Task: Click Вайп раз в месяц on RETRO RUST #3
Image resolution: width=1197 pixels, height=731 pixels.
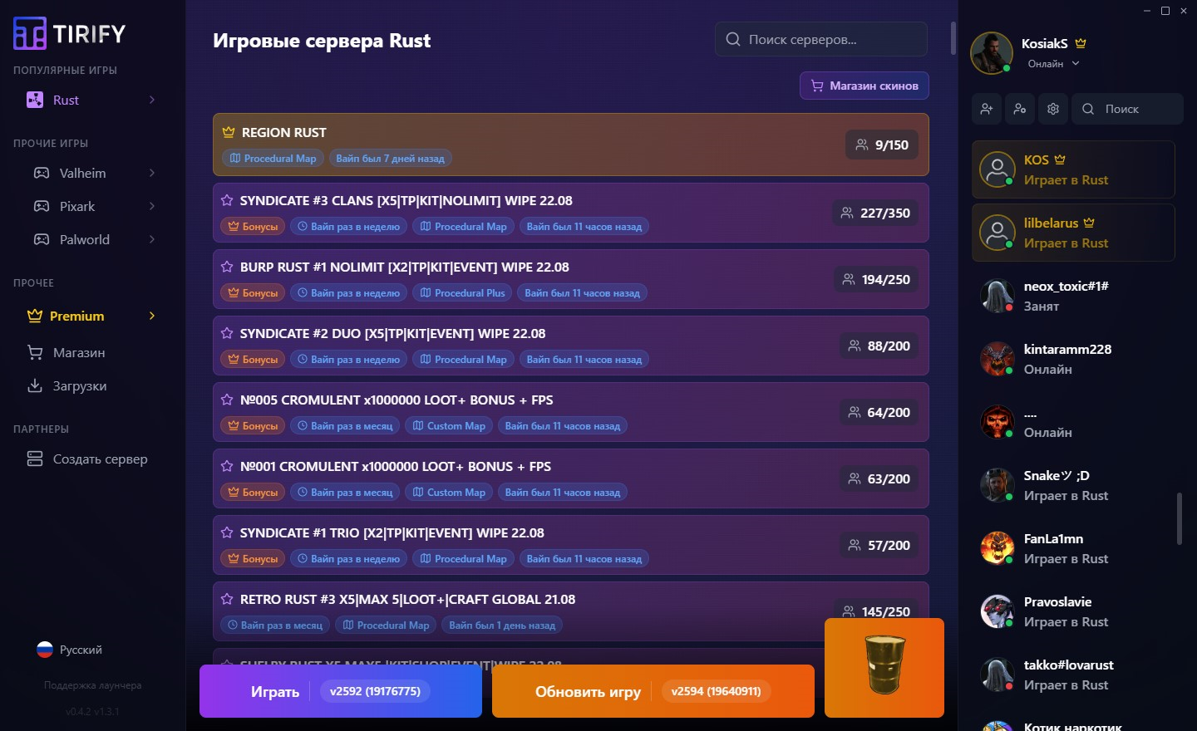Action: [275, 626]
